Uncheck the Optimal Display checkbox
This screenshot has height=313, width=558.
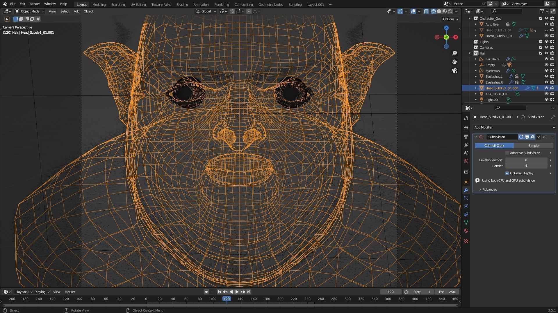(507, 173)
